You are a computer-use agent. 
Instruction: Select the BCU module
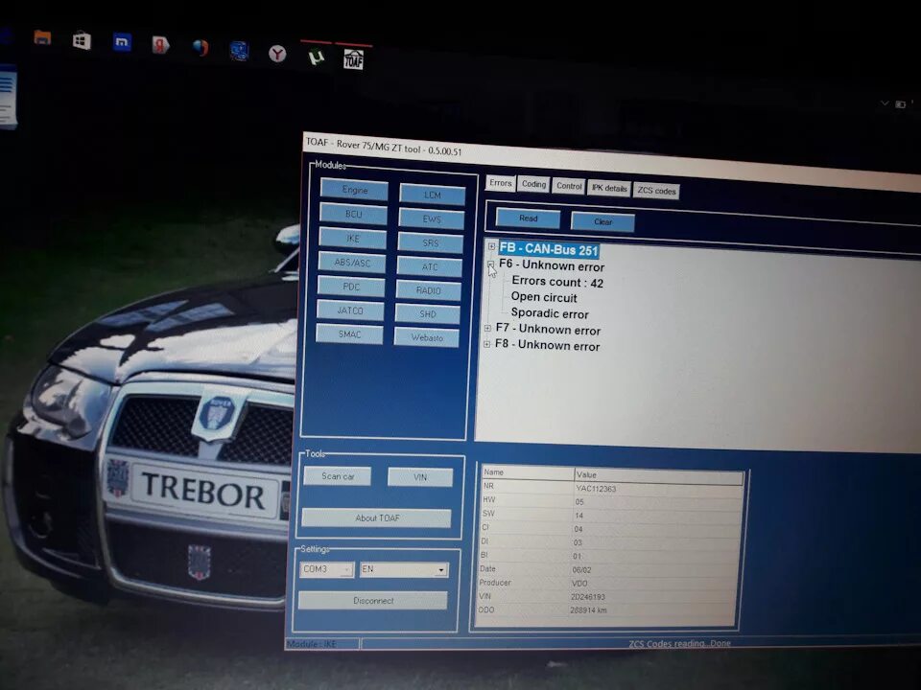click(354, 214)
